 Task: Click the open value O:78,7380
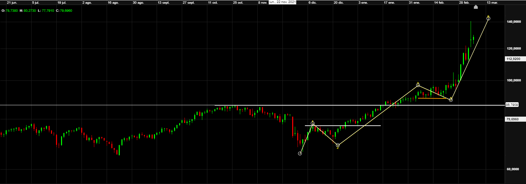[x=10, y=11]
